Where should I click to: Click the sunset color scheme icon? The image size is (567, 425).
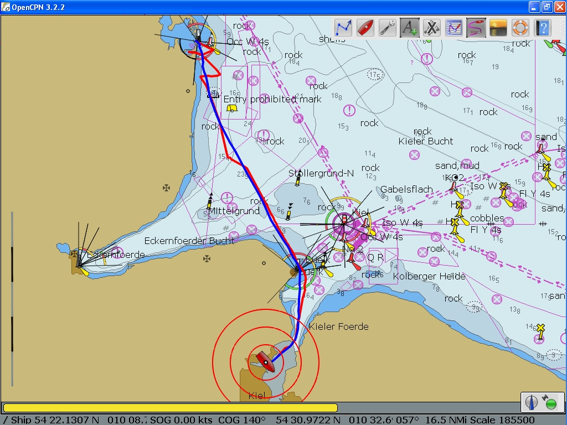[x=498, y=27]
